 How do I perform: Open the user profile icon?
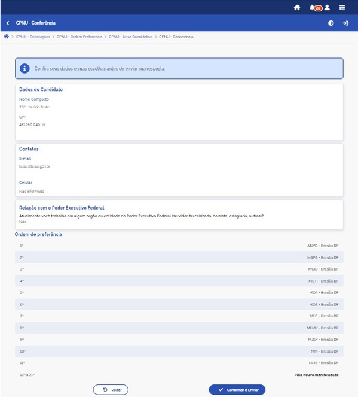(327, 8)
